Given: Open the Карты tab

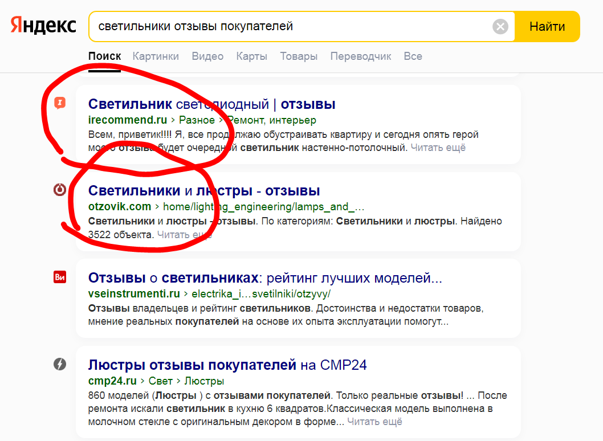Looking at the screenshot, I should click(x=251, y=56).
